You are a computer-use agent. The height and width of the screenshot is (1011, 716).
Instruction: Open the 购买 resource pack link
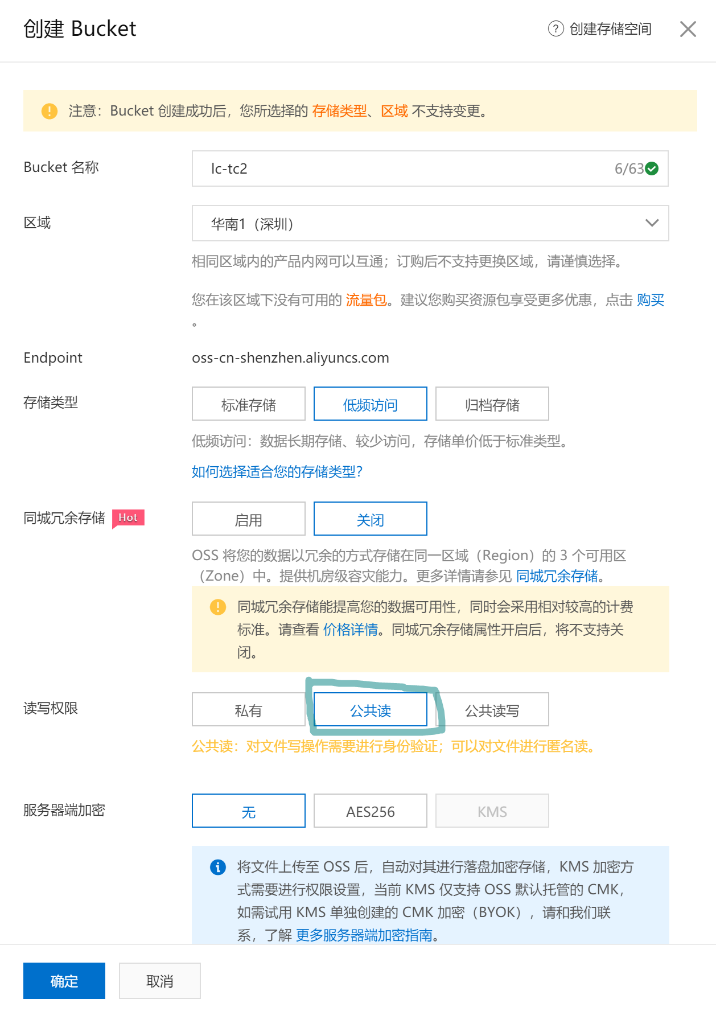(650, 300)
